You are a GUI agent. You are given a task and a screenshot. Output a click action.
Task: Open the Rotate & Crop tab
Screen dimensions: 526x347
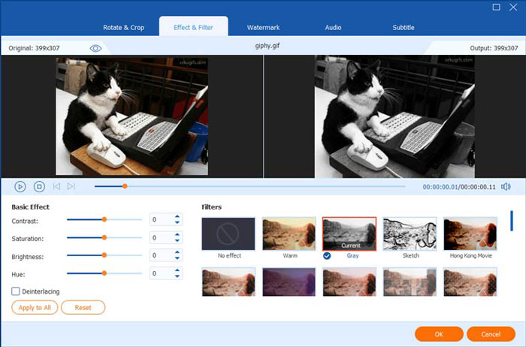click(123, 28)
